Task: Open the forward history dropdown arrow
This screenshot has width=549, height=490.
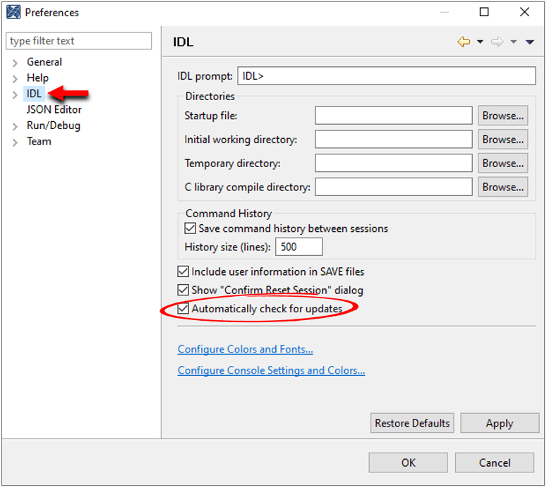Action: (513, 42)
